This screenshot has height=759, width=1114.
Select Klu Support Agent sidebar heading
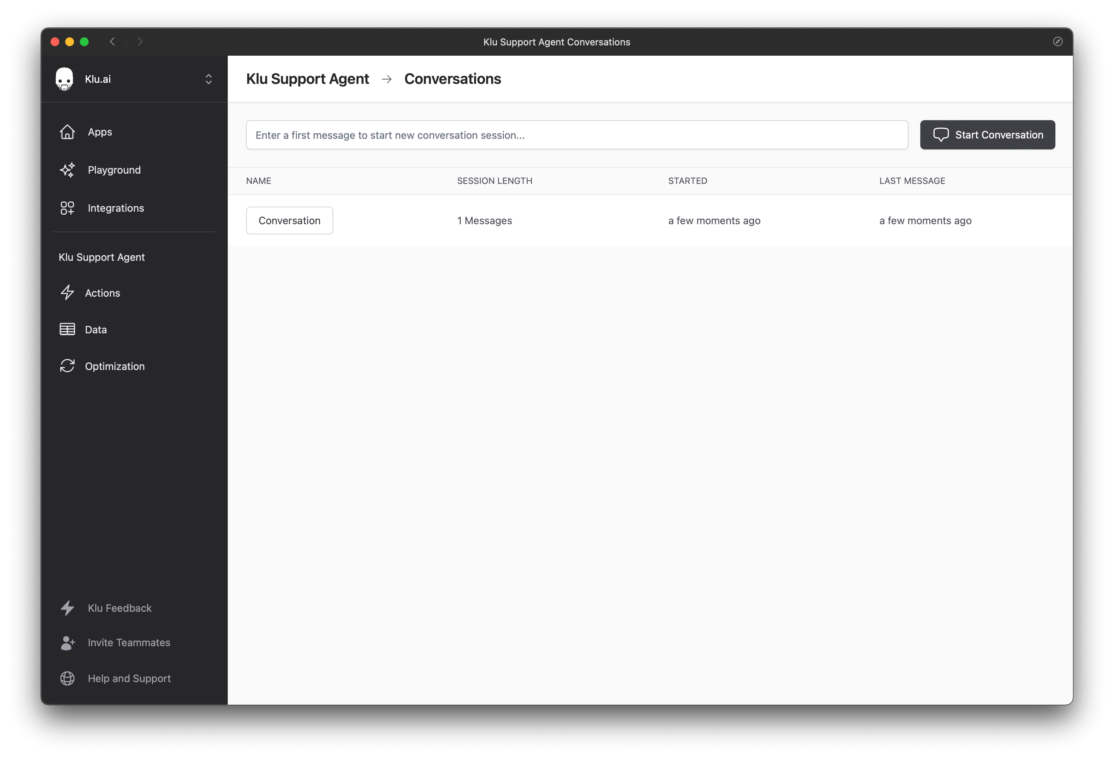101,257
